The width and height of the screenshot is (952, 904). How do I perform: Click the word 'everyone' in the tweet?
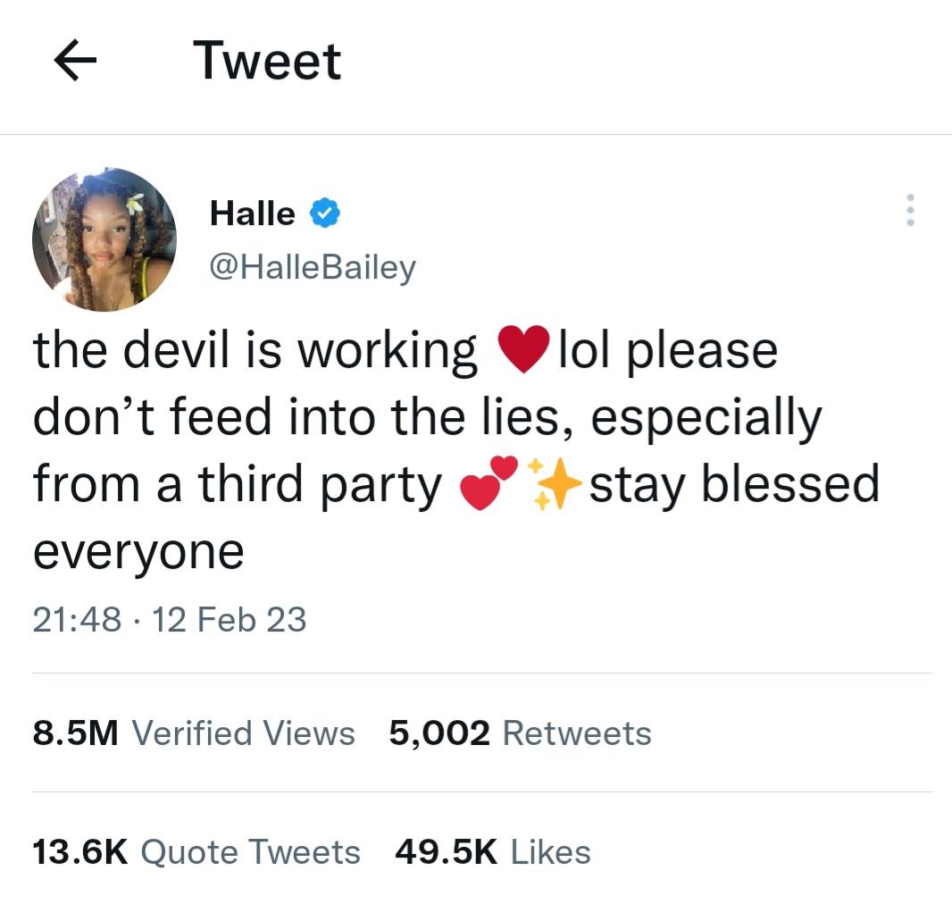138,551
